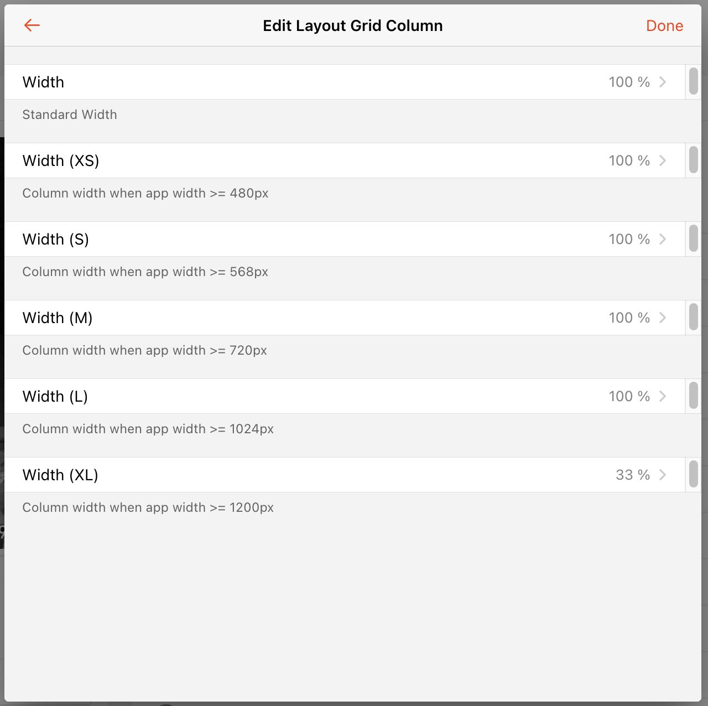
Task: Click the Edit Layout Grid Column title
Action: 353,25
